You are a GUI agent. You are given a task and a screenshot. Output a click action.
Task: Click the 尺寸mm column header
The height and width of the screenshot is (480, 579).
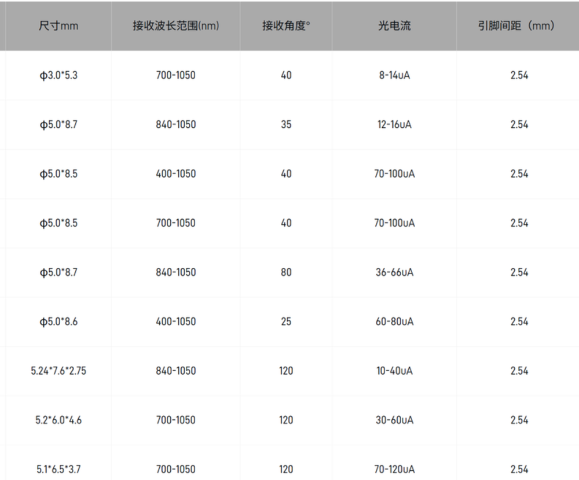(58, 26)
